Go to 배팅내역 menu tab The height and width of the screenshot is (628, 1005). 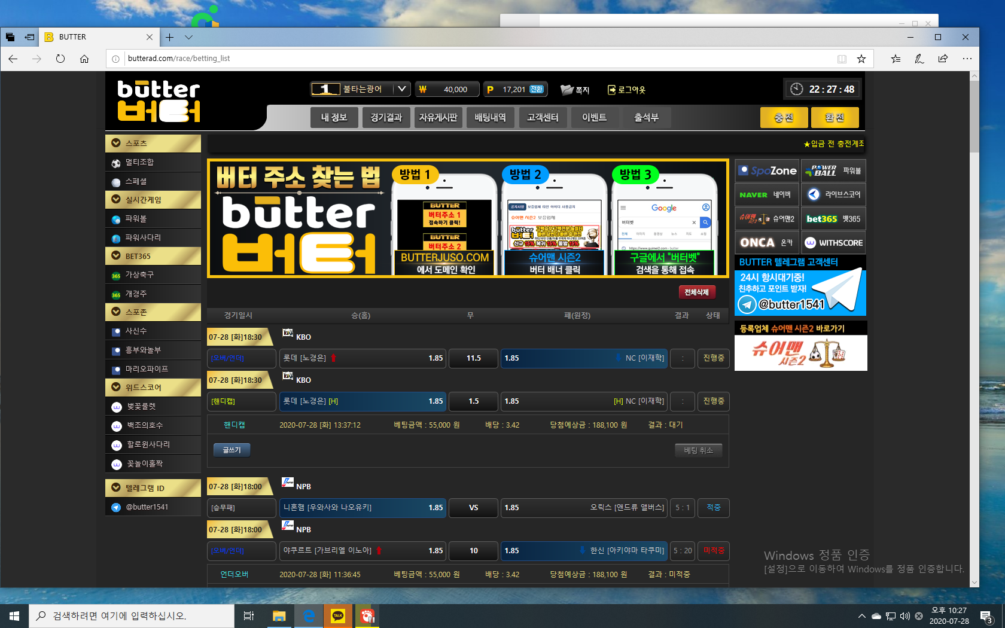click(490, 118)
